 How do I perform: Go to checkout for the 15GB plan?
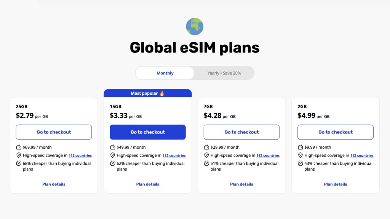148,132
